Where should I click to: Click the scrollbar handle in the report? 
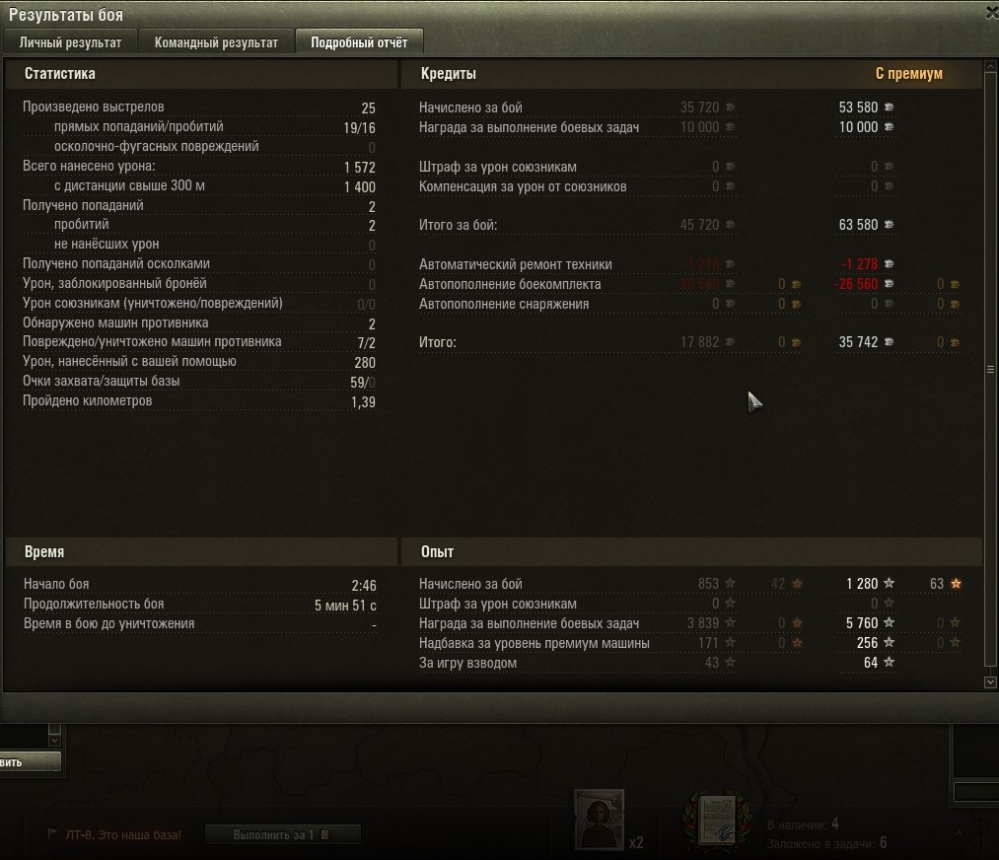point(990,369)
